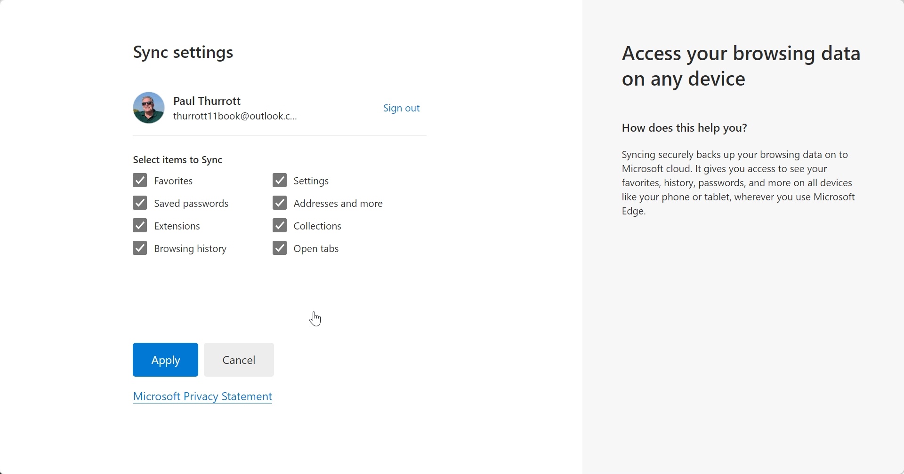This screenshot has width=904, height=474.
Task: Click the Paul Thurrott account name
Action: (207, 101)
